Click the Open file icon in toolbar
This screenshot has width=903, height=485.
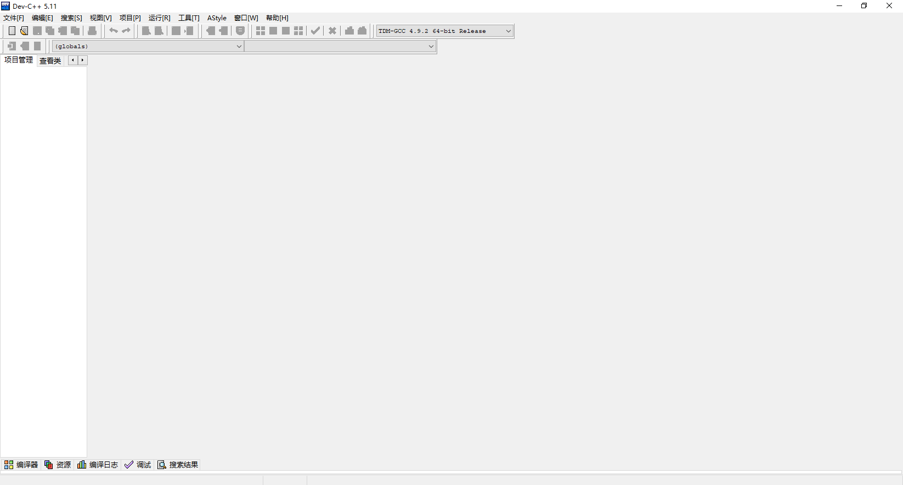pos(24,31)
